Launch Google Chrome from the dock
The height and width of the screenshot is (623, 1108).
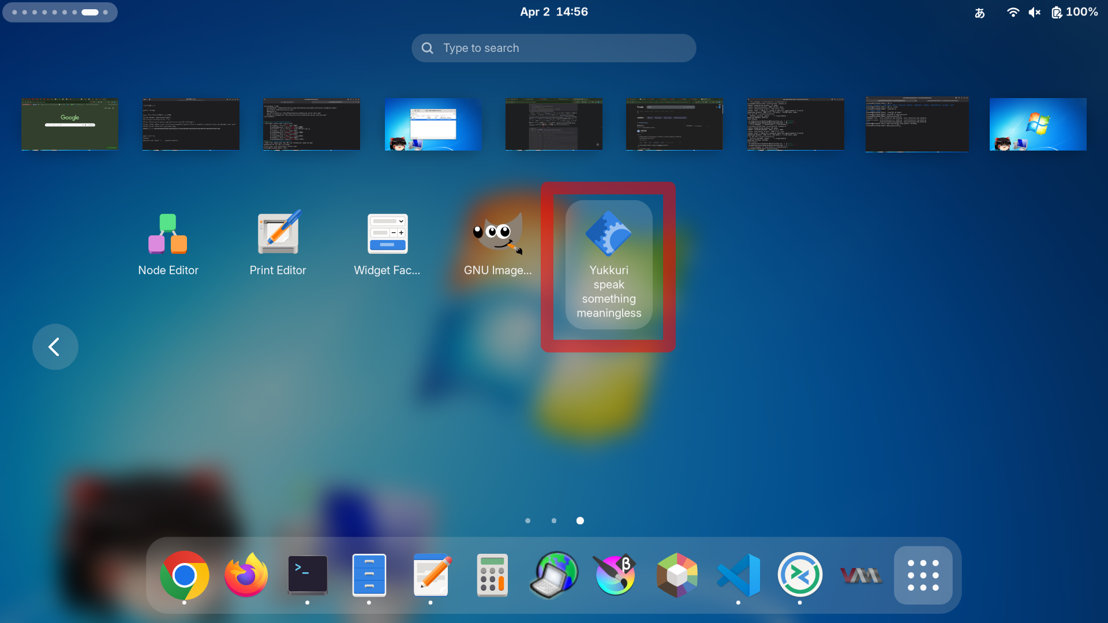tap(185, 575)
